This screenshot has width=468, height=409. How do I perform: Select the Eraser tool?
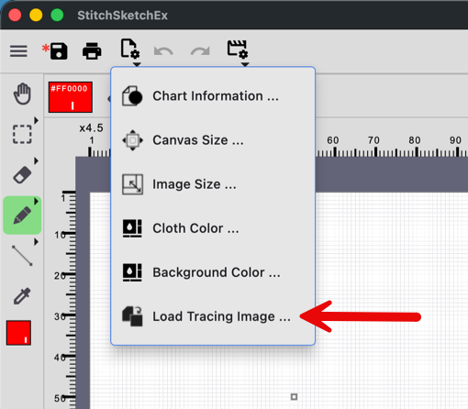[22, 174]
